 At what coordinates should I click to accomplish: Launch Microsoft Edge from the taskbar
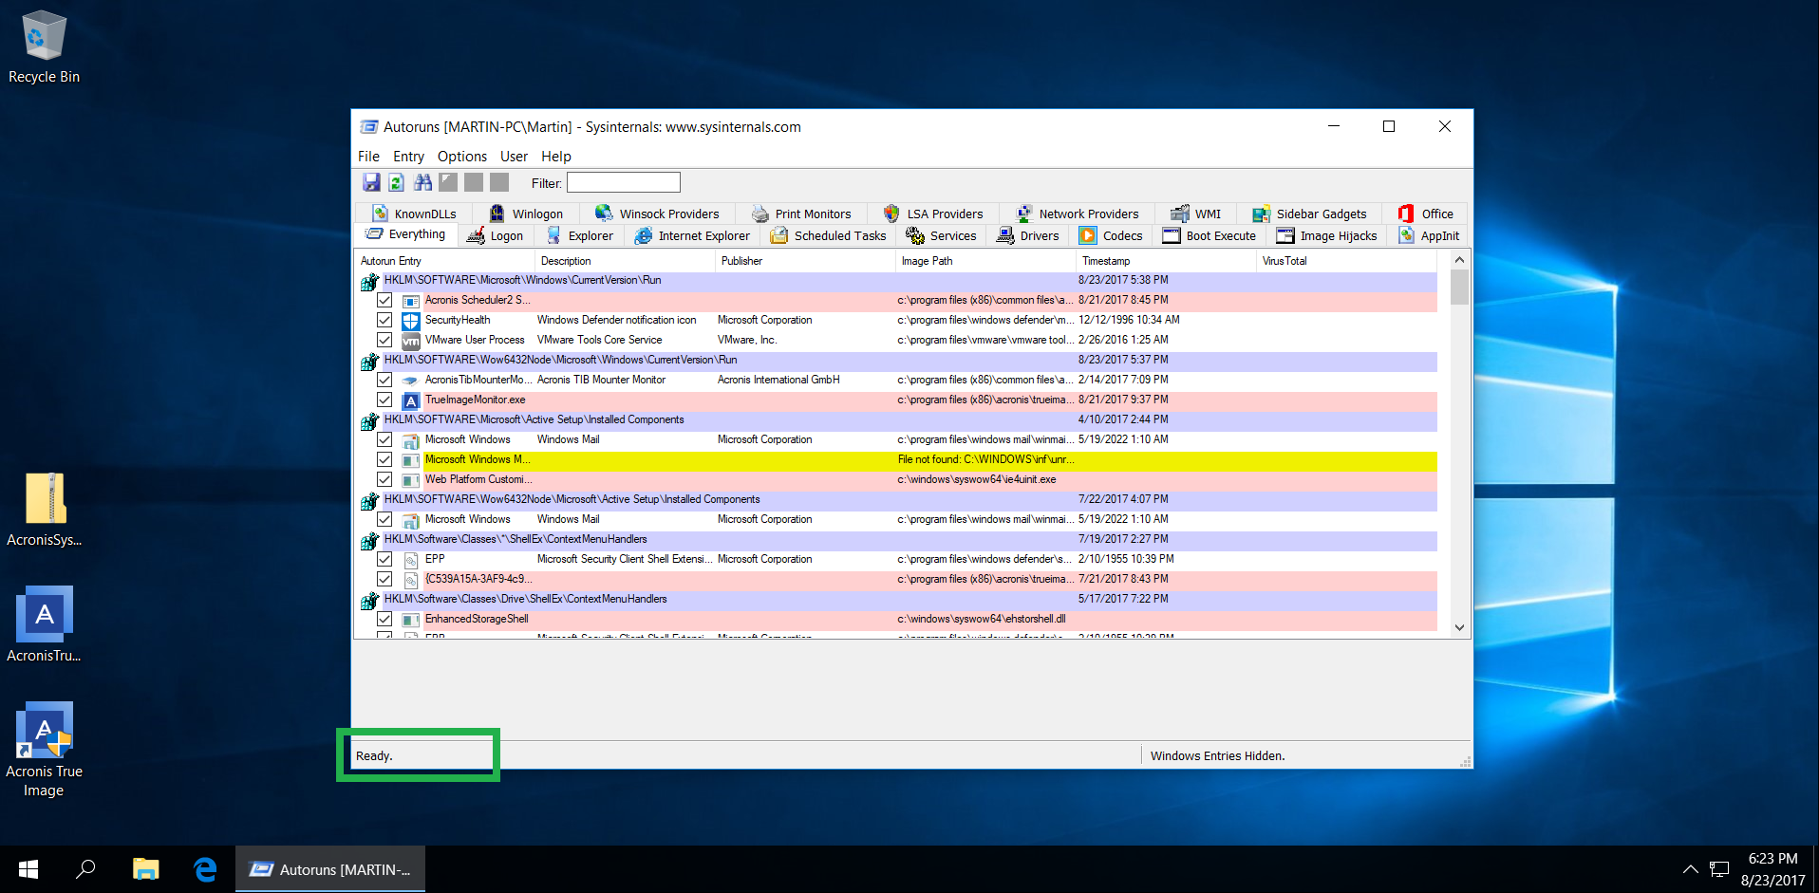(205, 869)
